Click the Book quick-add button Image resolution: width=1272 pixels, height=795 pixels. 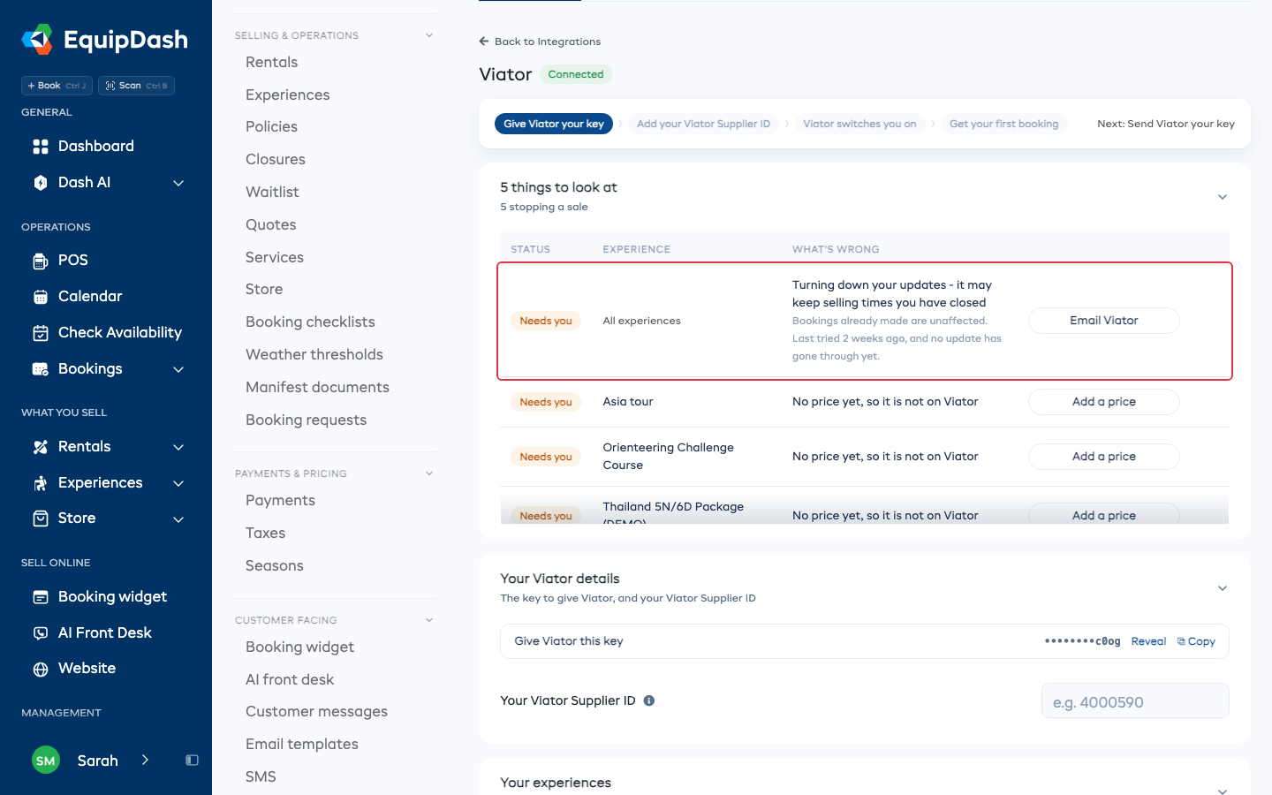click(57, 86)
